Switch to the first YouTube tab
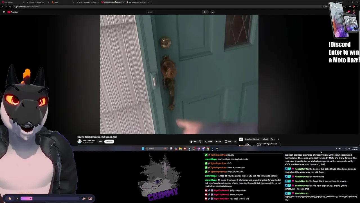The height and width of the screenshot is (203, 360). [x=12, y=2]
